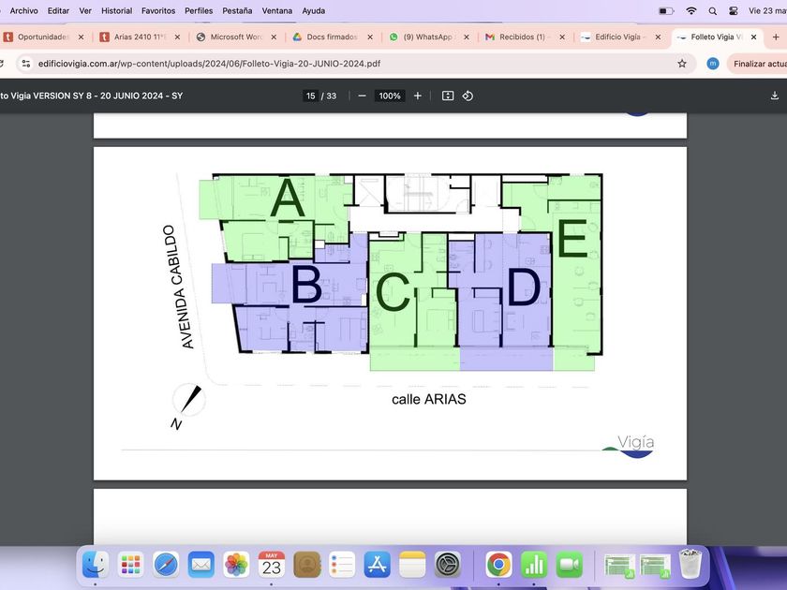Open Calendar showing May 23
787x590 pixels.
[272, 565]
